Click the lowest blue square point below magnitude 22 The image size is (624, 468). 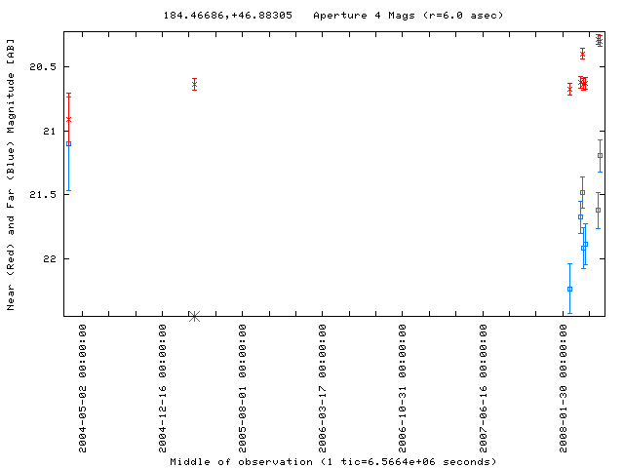[569, 290]
